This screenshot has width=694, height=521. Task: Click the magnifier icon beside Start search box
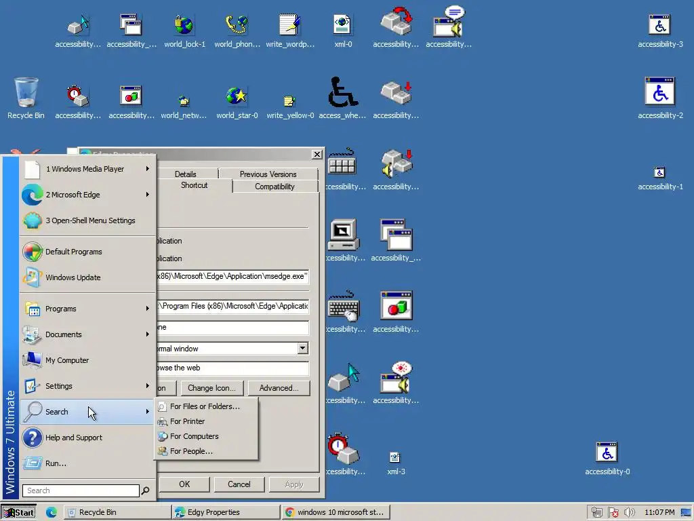point(145,490)
